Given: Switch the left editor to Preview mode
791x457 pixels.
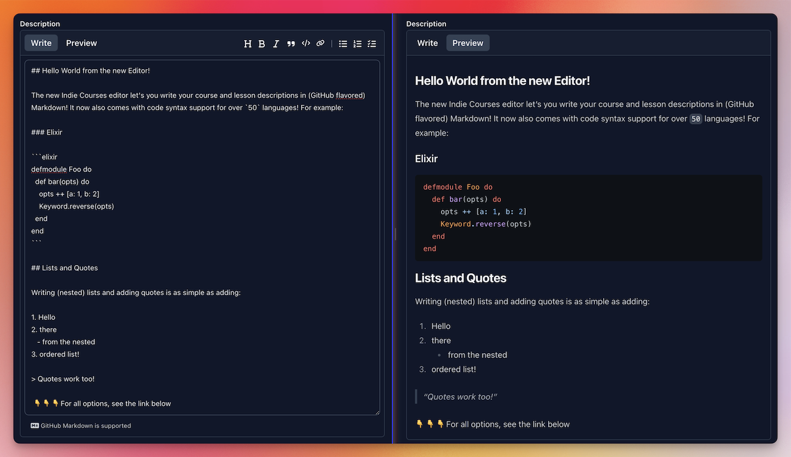Looking at the screenshot, I should click(81, 43).
